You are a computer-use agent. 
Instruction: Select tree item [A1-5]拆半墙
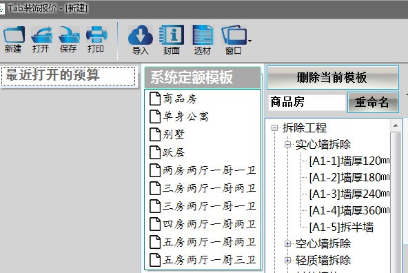(341, 227)
